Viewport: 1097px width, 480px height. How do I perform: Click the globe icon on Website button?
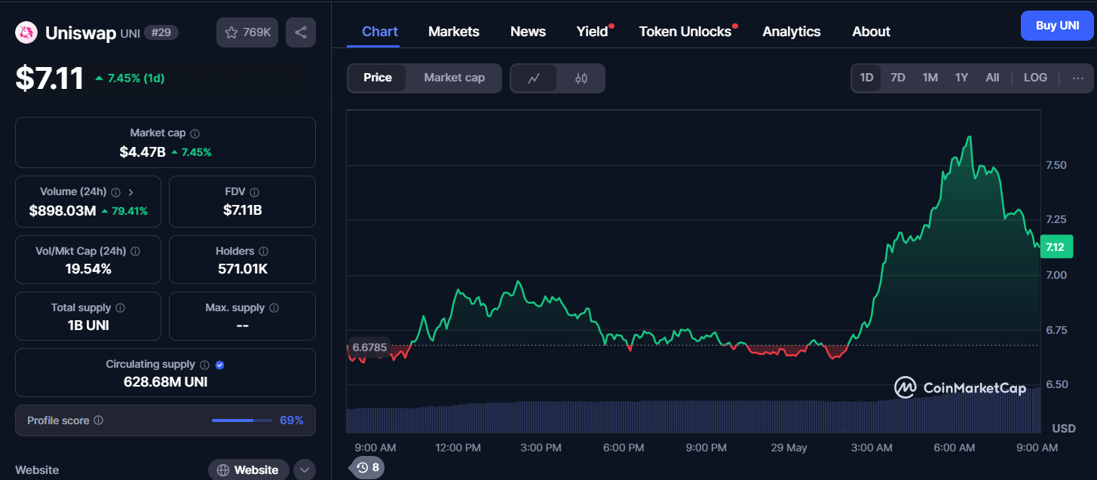(223, 470)
